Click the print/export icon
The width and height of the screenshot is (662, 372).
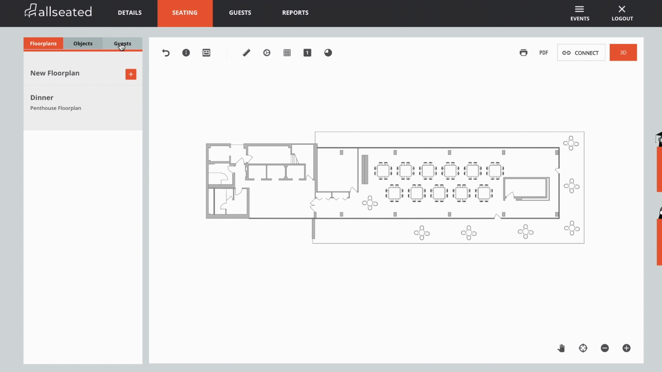click(524, 52)
